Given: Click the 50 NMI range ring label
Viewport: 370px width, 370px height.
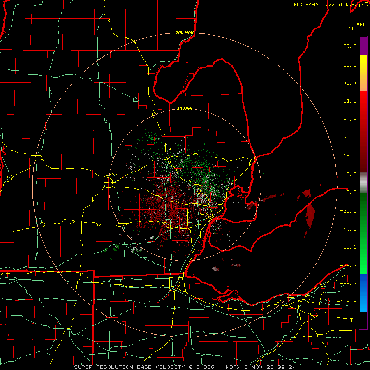Looking at the screenshot, I should click(185, 109).
